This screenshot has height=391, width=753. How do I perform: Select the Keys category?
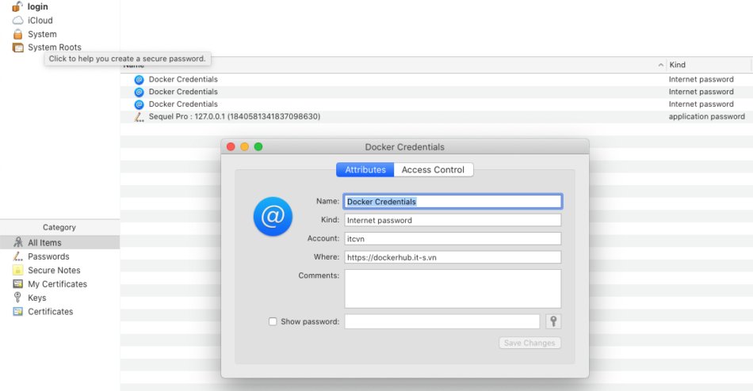pyautogui.click(x=36, y=298)
